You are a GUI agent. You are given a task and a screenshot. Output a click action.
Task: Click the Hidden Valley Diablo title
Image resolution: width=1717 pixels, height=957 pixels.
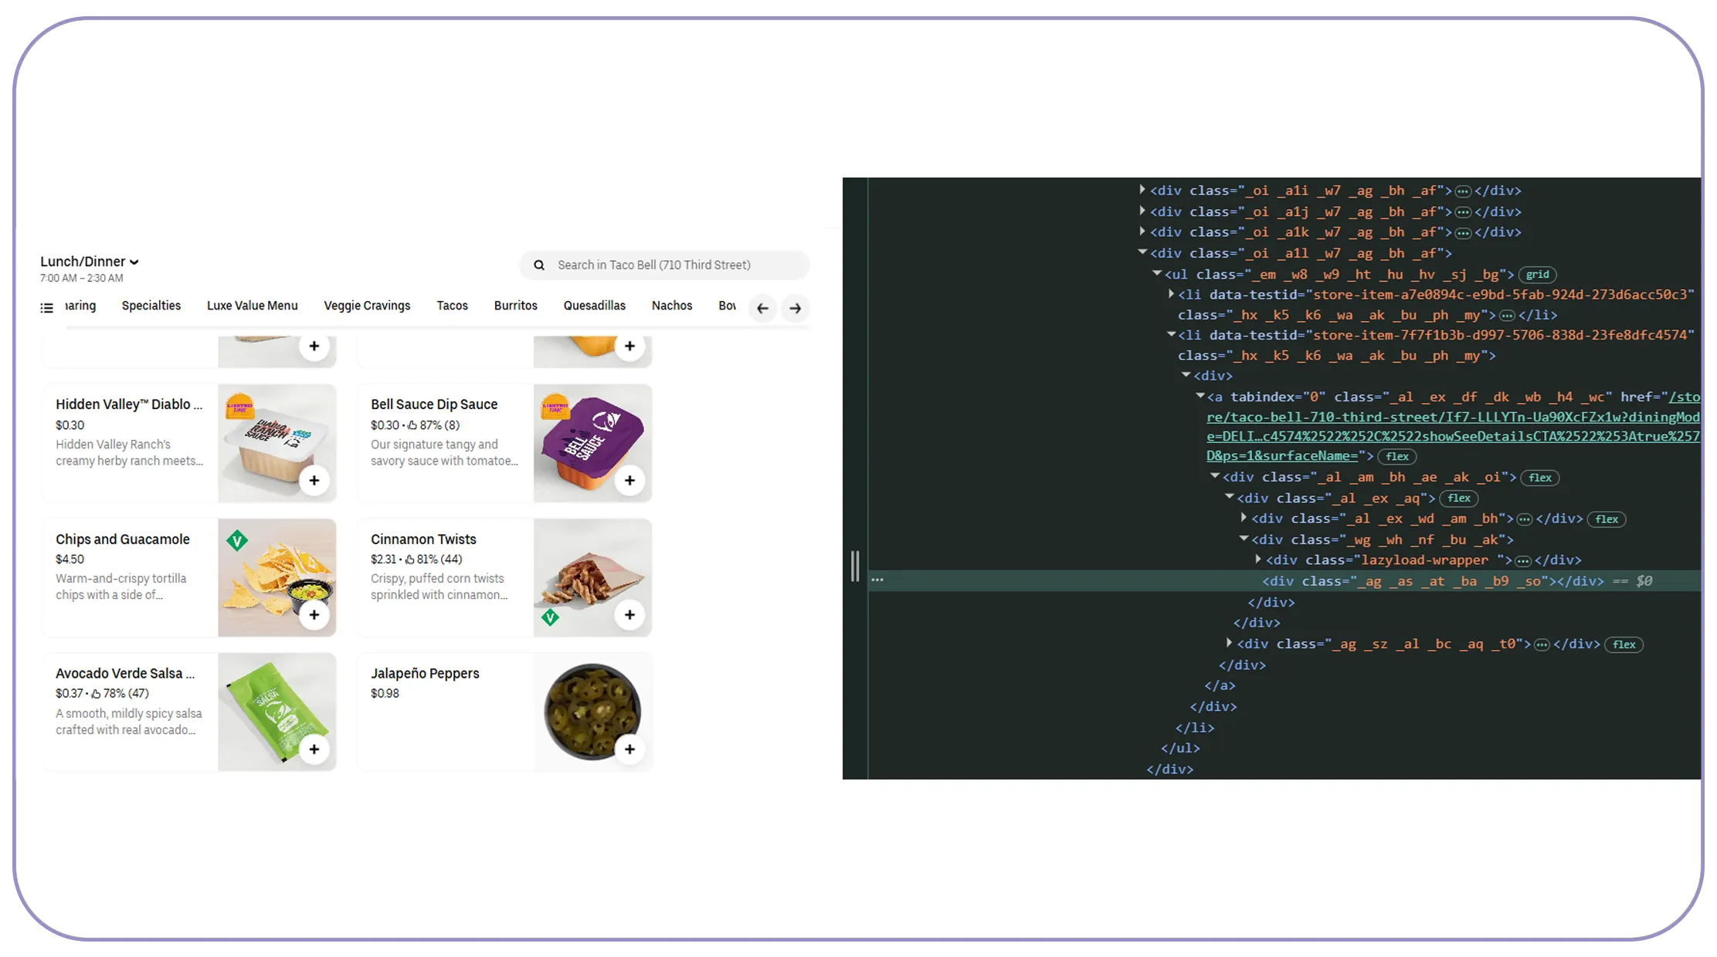click(x=129, y=404)
